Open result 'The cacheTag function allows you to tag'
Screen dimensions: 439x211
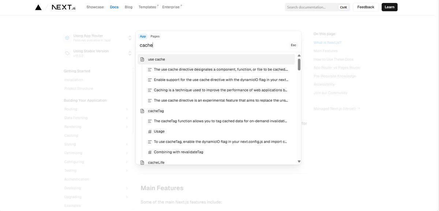221,121
